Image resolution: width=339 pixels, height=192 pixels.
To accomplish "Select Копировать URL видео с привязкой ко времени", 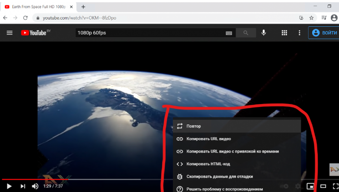I will (x=237, y=152).
